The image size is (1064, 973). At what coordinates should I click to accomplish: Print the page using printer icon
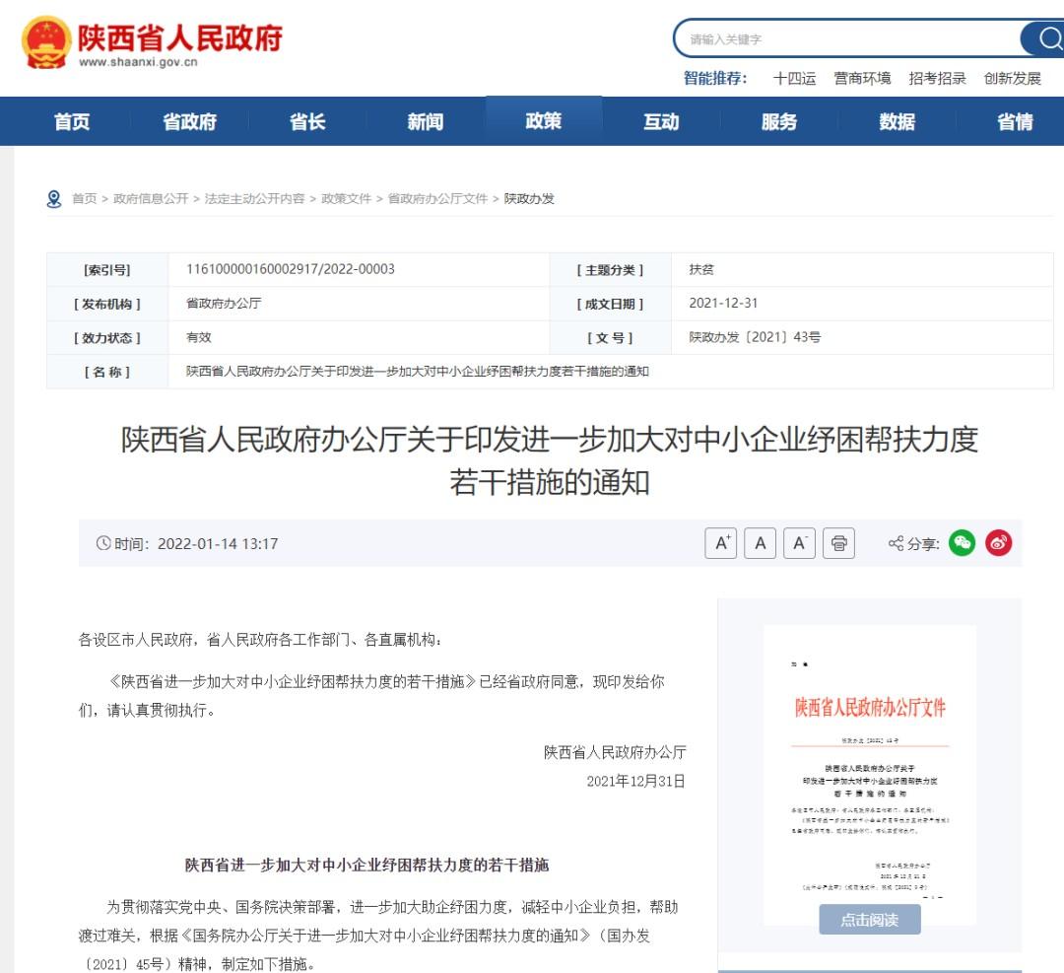(838, 543)
